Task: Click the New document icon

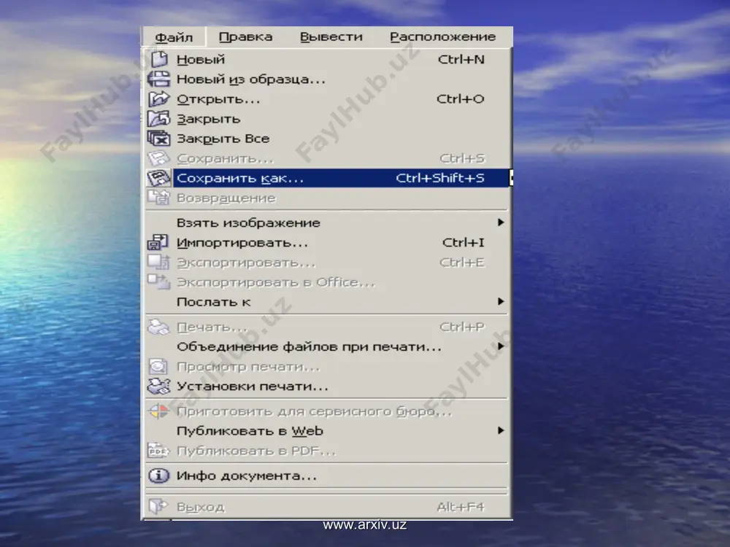Action: [x=159, y=59]
